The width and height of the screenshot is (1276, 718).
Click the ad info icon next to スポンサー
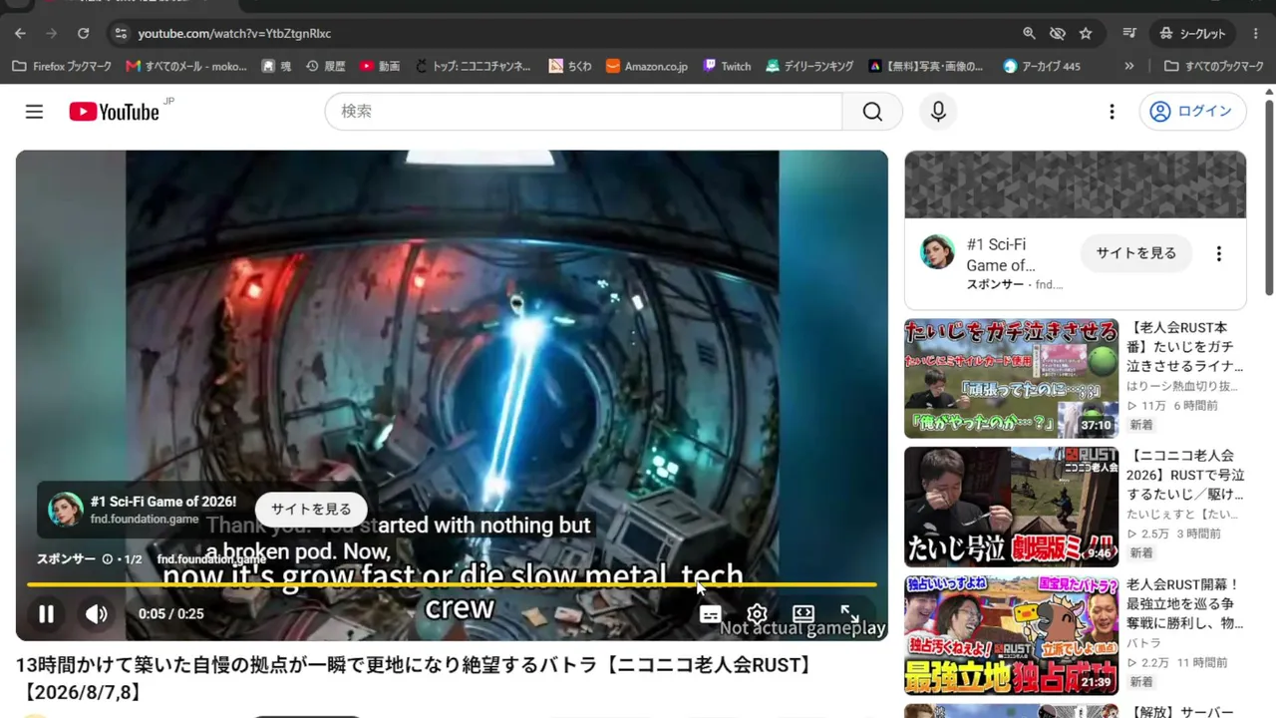(x=107, y=559)
